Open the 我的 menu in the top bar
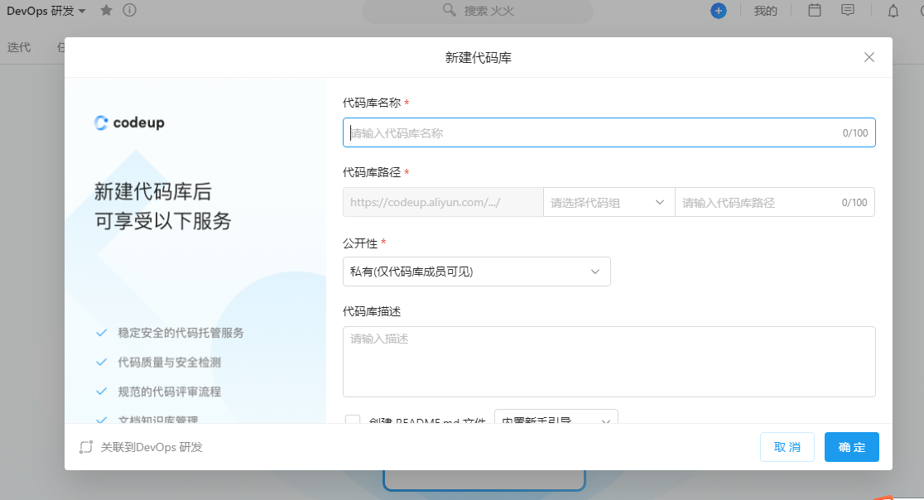Screen dimensions: 924x500 (x=766, y=11)
